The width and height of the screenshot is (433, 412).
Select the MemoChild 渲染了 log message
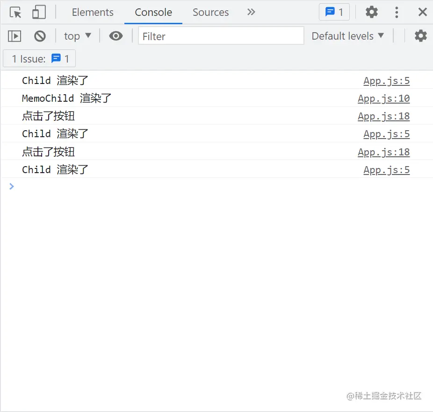[x=66, y=98]
